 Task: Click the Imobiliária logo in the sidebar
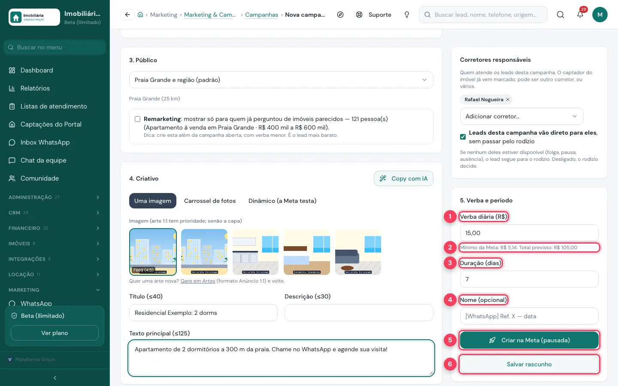pos(34,17)
